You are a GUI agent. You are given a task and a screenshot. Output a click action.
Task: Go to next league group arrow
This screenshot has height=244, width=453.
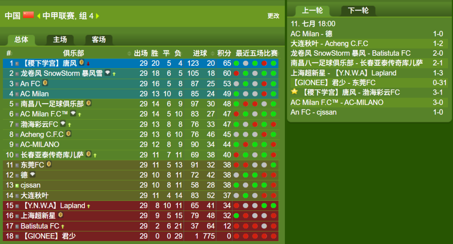(x=97, y=16)
